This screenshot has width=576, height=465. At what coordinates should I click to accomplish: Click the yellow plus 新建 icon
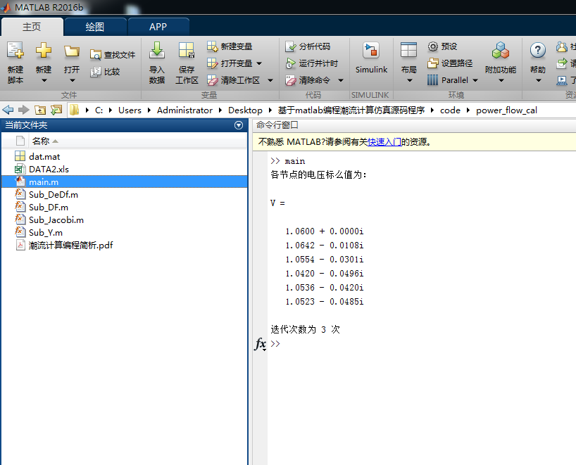point(44,50)
